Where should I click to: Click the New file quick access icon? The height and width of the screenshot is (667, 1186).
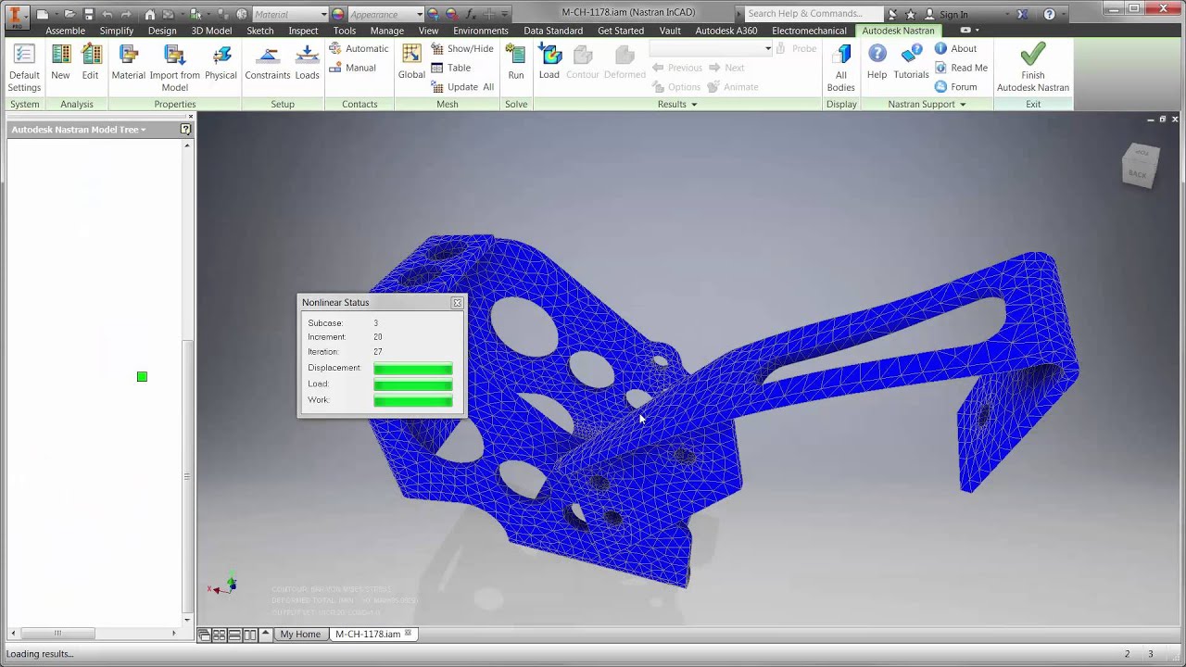43,14
